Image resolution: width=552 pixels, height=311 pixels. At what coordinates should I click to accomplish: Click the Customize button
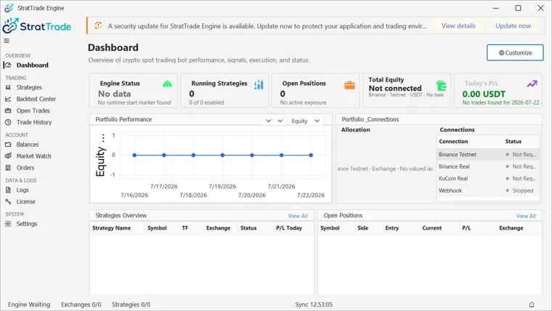tap(515, 53)
